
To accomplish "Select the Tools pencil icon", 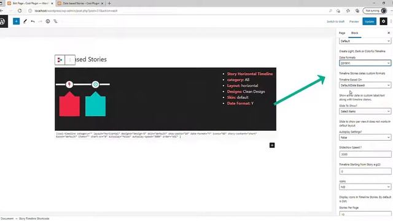I will (25, 21).
